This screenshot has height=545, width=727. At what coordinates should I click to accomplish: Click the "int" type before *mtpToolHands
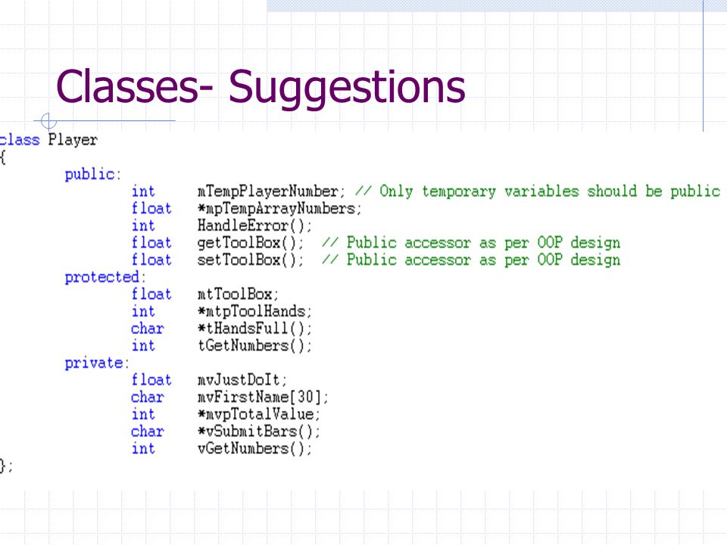click(x=143, y=311)
